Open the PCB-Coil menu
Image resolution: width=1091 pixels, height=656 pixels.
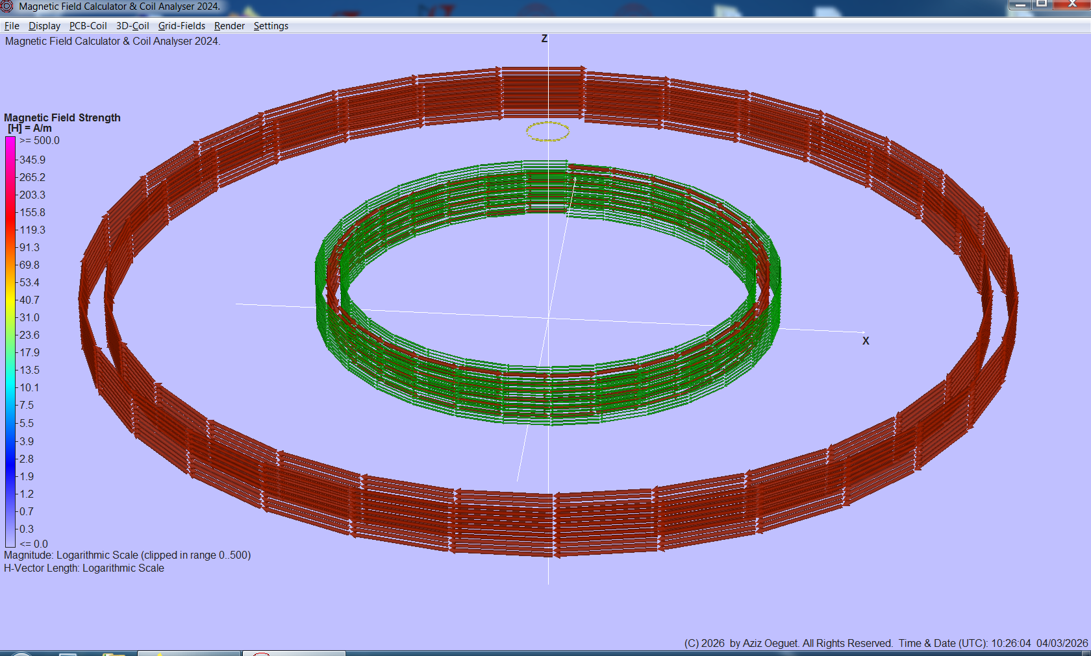pos(88,26)
